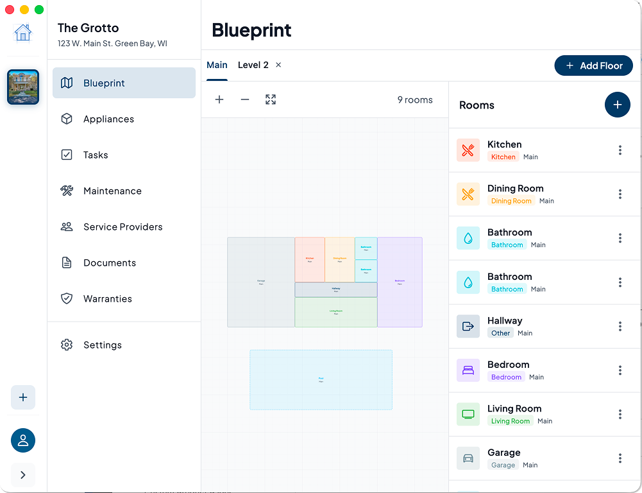The width and height of the screenshot is (642, 493).
Task: Open Settings from the sidebar
Action: (x=101, y=345)
